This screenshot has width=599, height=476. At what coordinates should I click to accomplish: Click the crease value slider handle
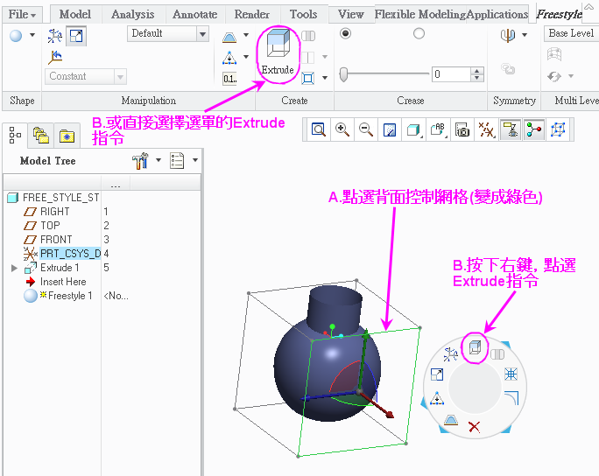(x=344, y=74)
